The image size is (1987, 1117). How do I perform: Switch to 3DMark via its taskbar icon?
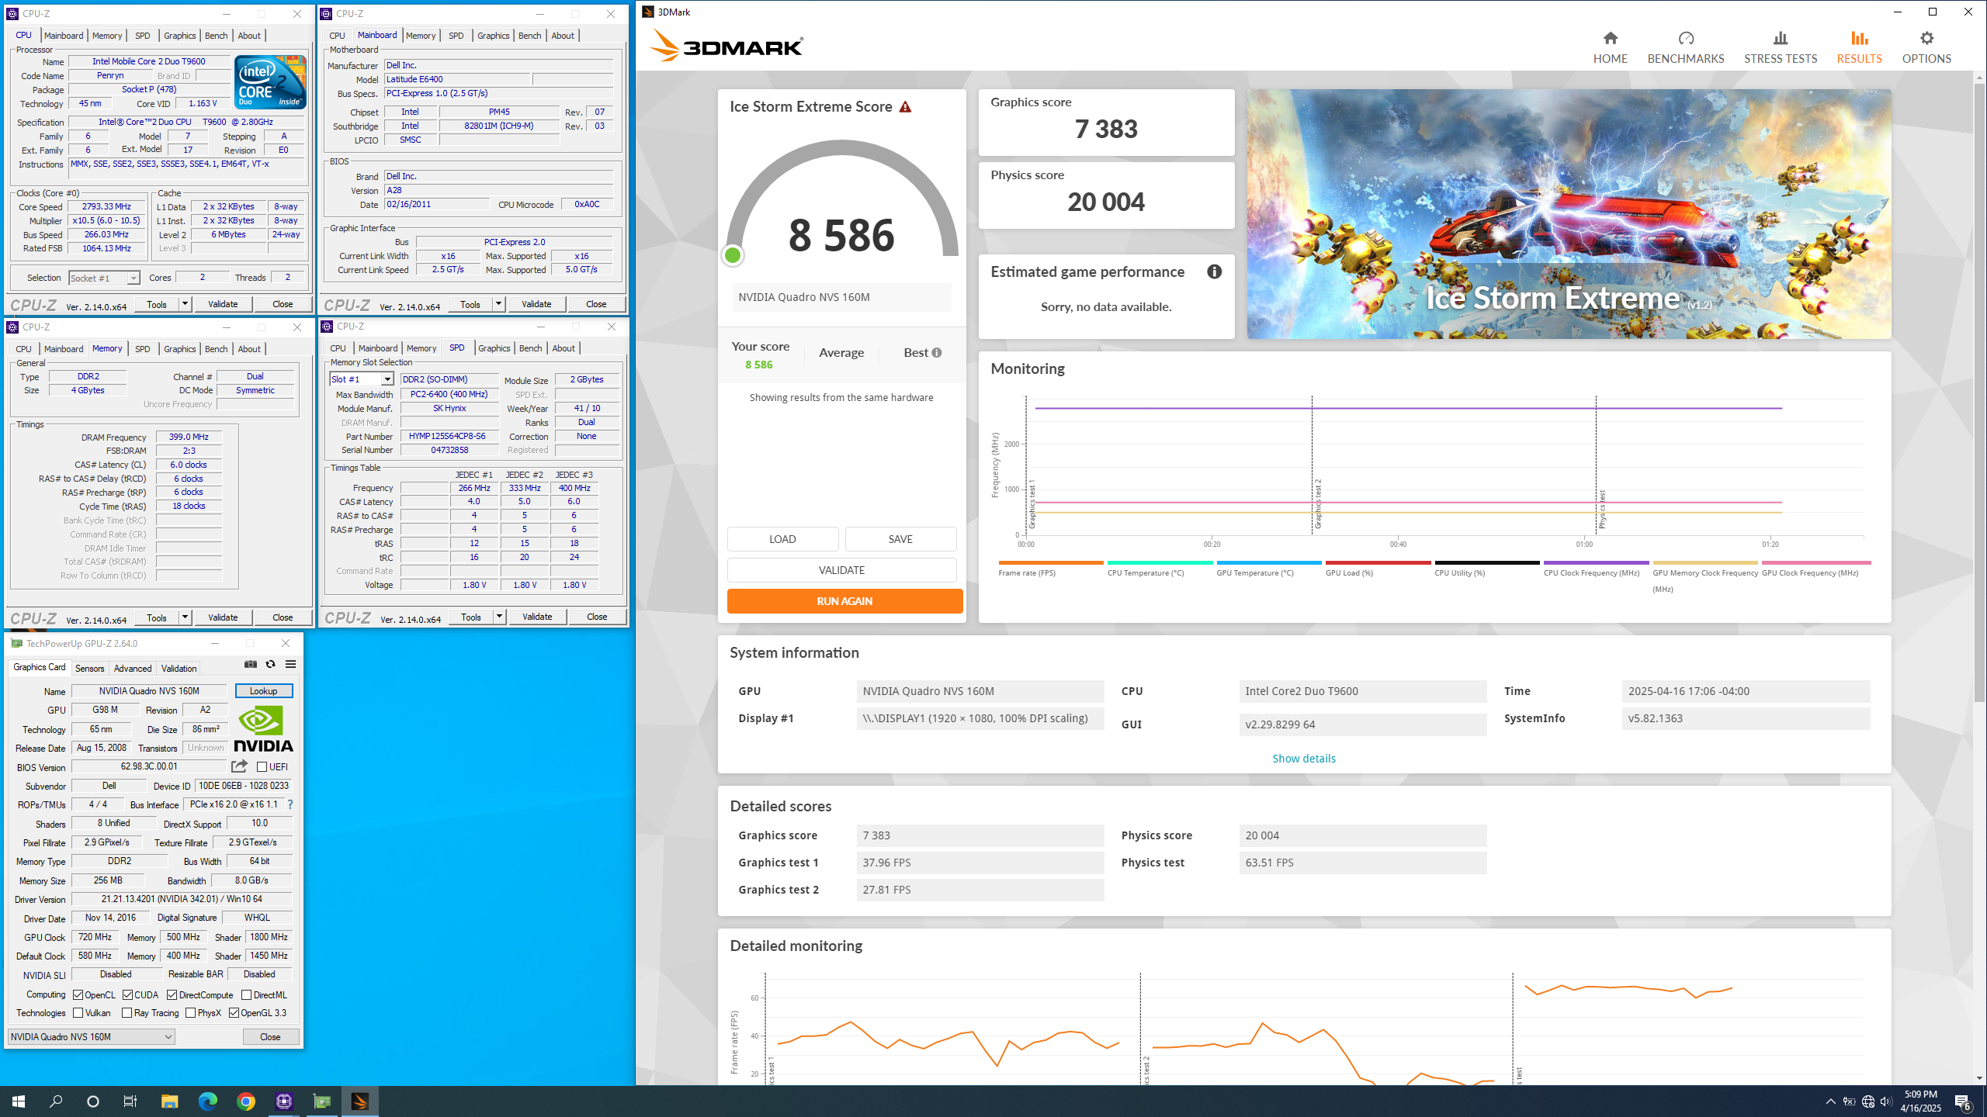360,1101
